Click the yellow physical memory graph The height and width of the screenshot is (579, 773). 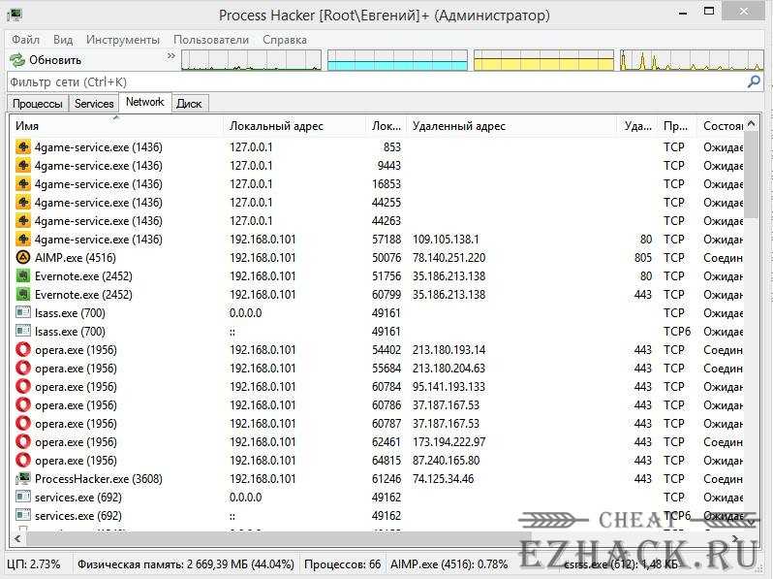[x=543, y=60]
